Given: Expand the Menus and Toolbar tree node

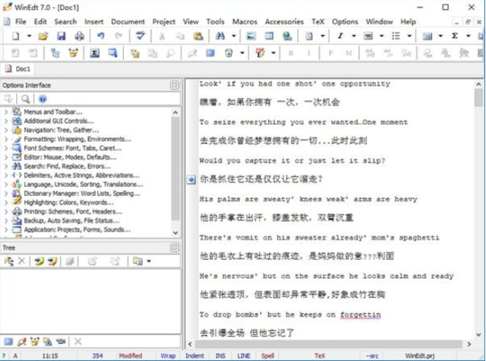Looking at the screenshot, I should (6, 111).
